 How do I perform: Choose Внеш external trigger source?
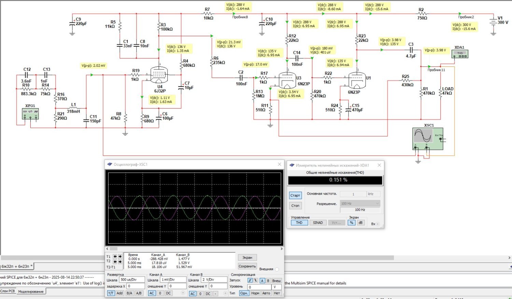point(276,281)
